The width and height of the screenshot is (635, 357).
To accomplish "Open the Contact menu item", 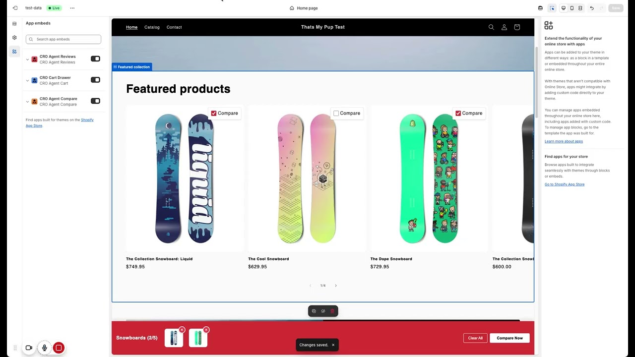I will pos(174,27).
